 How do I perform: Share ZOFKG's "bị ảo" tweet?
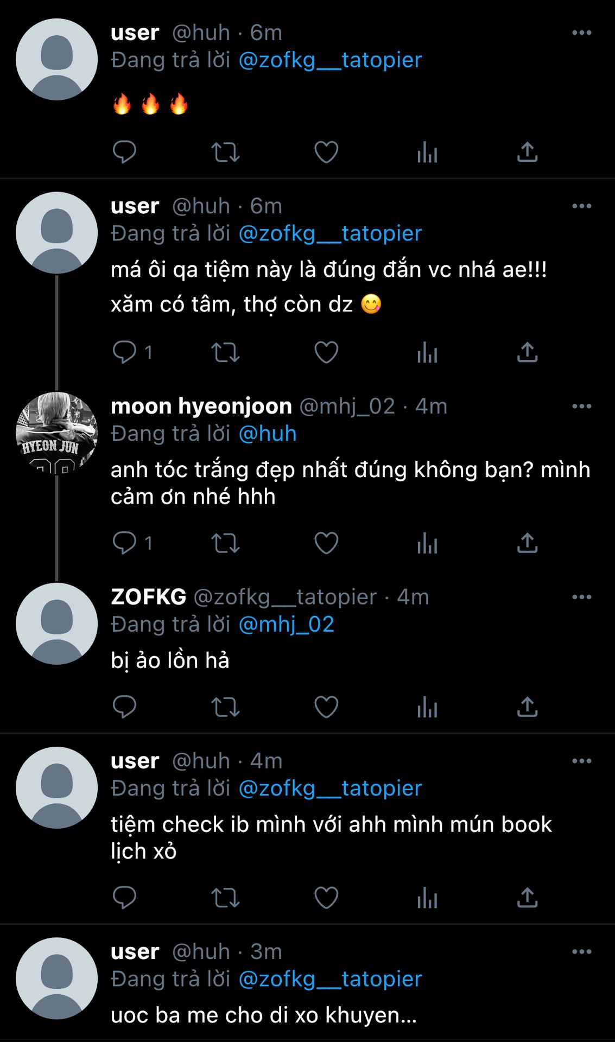coord(527,707)
